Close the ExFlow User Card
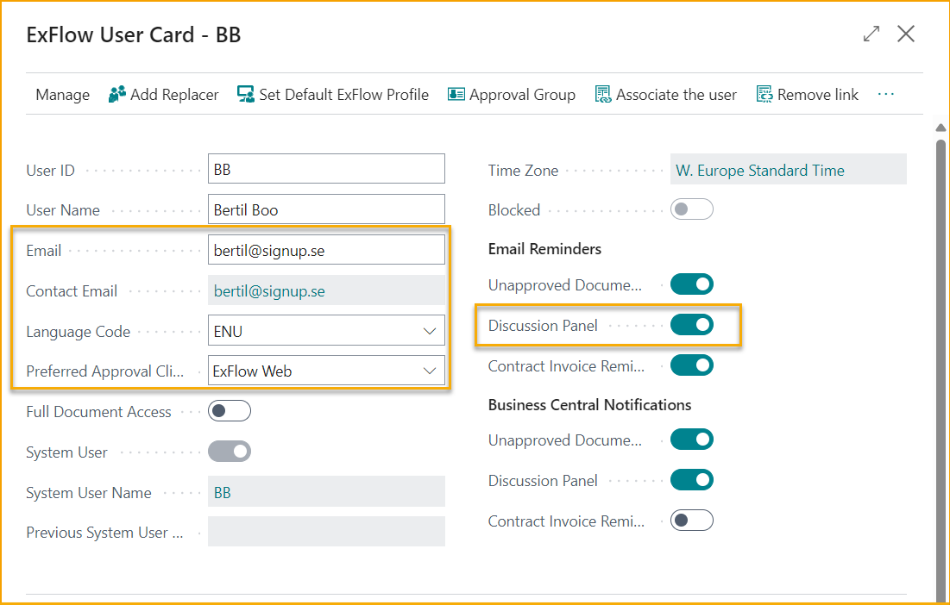The image size is (950, 605). click(906, 34)
